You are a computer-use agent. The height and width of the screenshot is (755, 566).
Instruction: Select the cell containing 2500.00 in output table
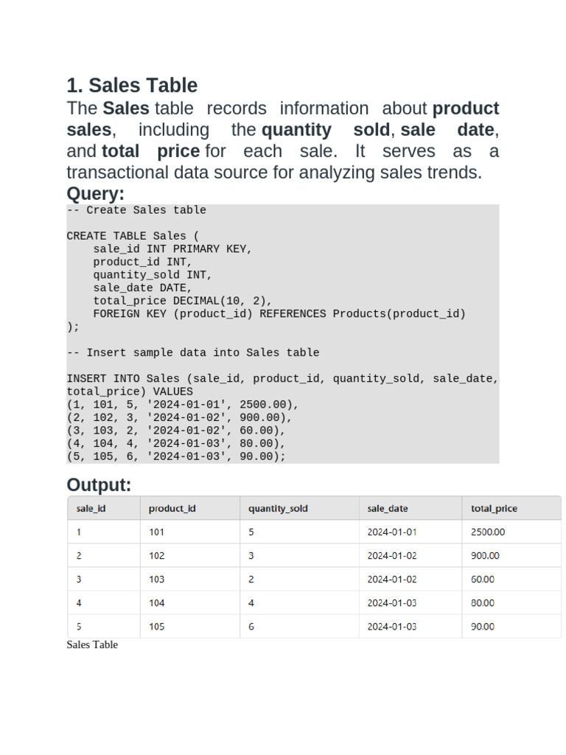511,532
